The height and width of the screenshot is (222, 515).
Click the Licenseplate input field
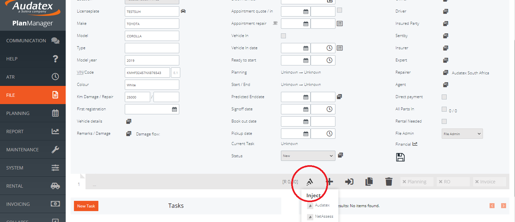coord(152,11)
